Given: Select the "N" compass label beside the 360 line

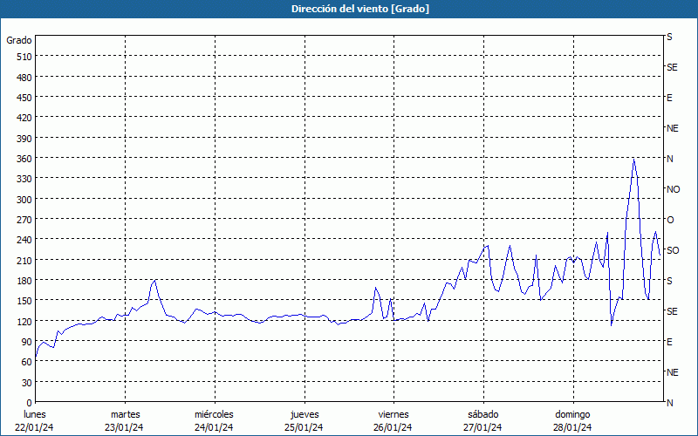Looking at the screenshot, I should [x=670, y=159].
